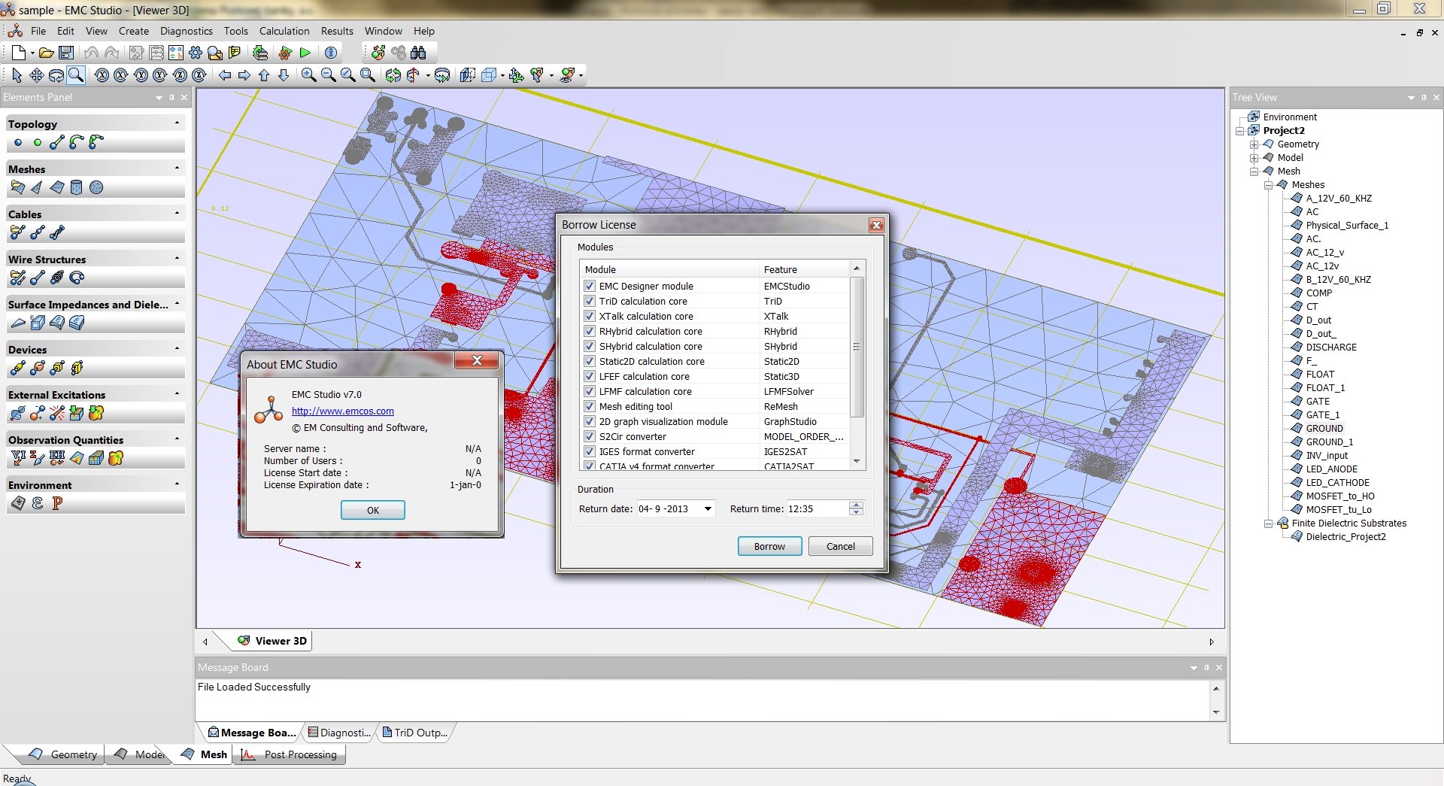This screenshot has height=786, width=1444.
Task: Collapse the Project2 tree node
Action: point(1239,131)
